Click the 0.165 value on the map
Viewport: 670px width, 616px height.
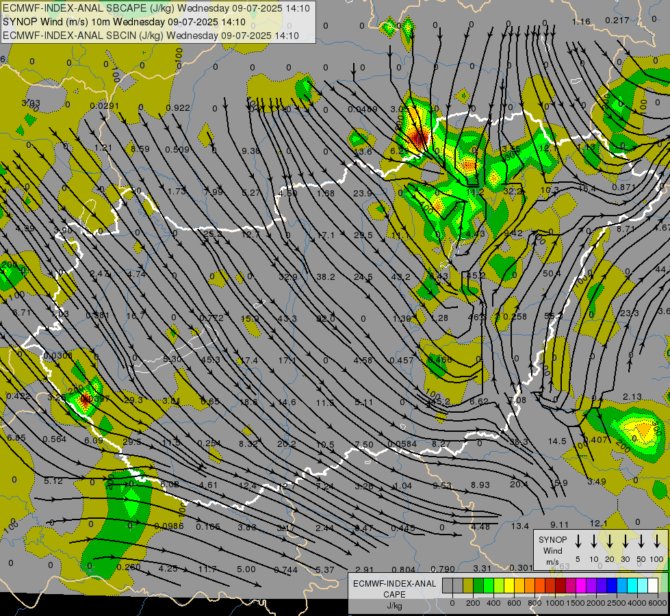click(208, 526)
